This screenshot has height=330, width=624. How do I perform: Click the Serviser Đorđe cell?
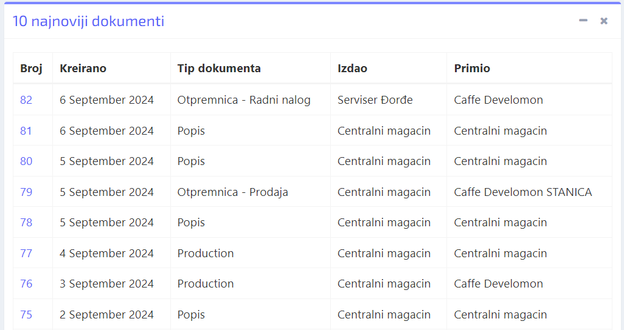click(375, 100)
